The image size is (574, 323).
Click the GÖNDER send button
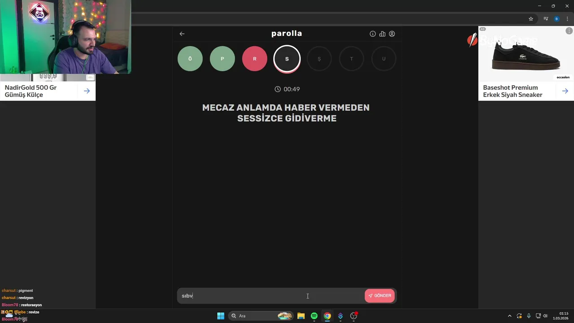[380, 296]
